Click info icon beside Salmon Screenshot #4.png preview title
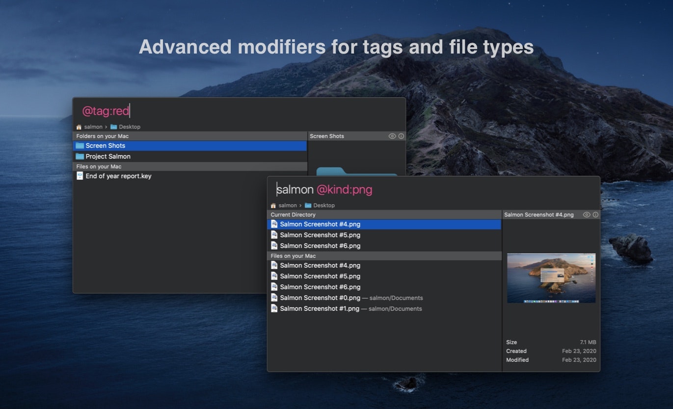The height and width of the screenshot is (409, 673). coord(595,215)
